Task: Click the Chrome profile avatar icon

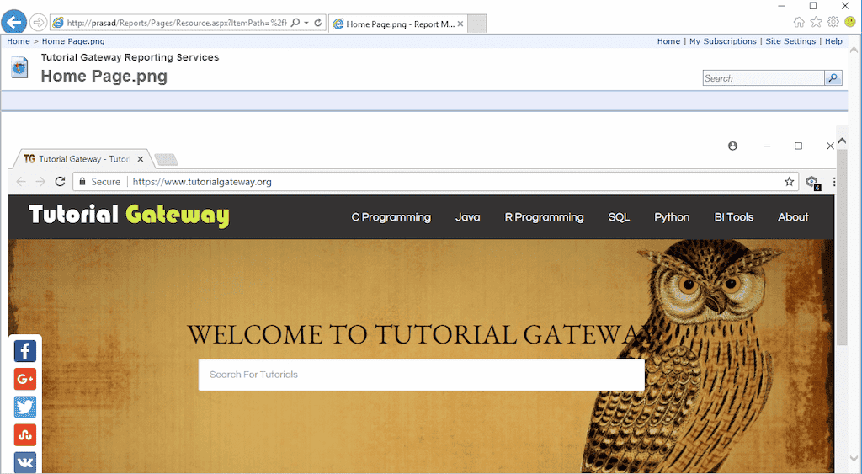Action: pyautogui.click(x=732, y=146)
